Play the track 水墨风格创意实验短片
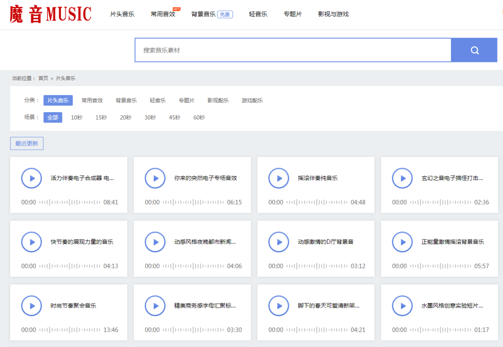The image size is (503, 347). 402,306
